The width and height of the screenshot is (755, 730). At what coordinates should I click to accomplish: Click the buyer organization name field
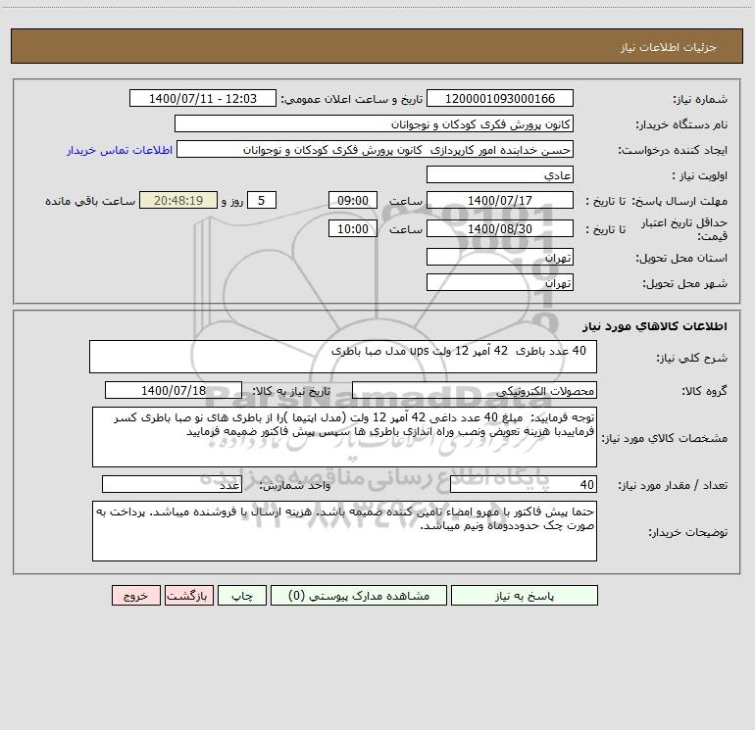374,123
